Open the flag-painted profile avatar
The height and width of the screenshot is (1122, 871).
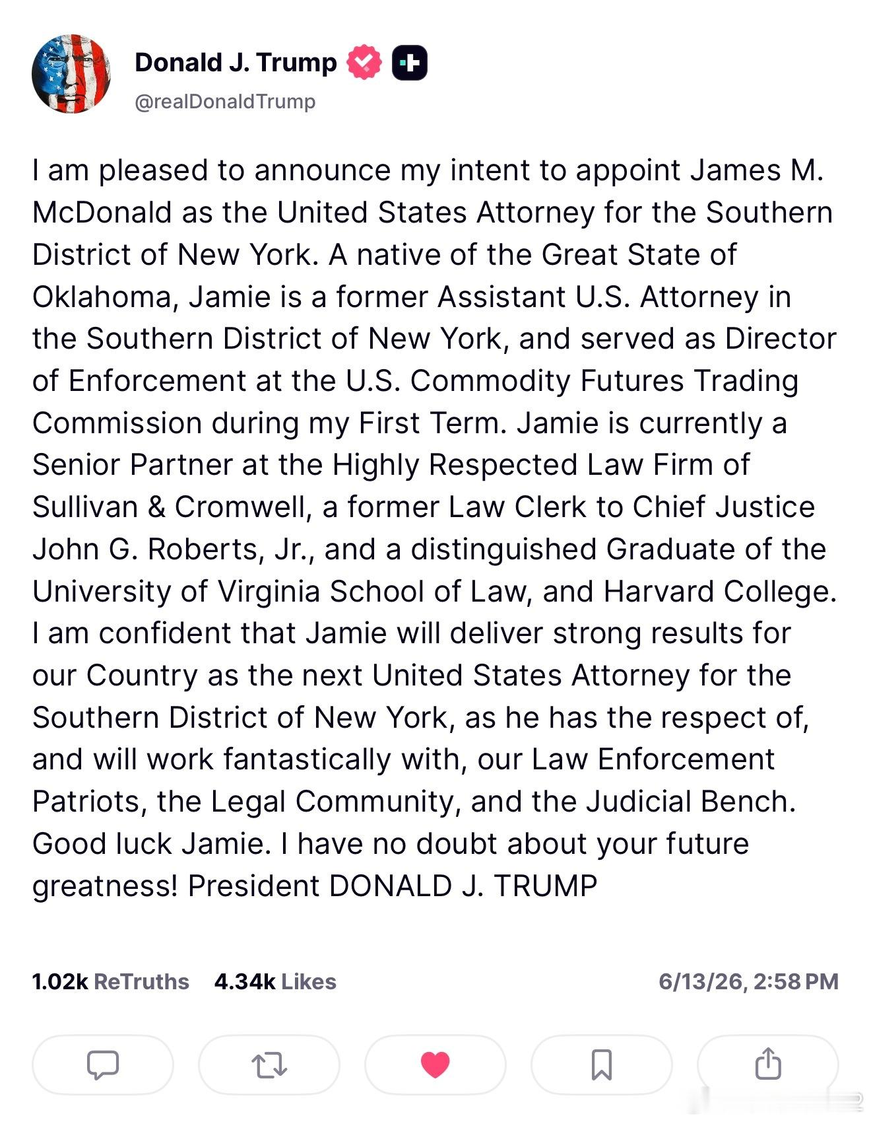(x=71, y=74)
